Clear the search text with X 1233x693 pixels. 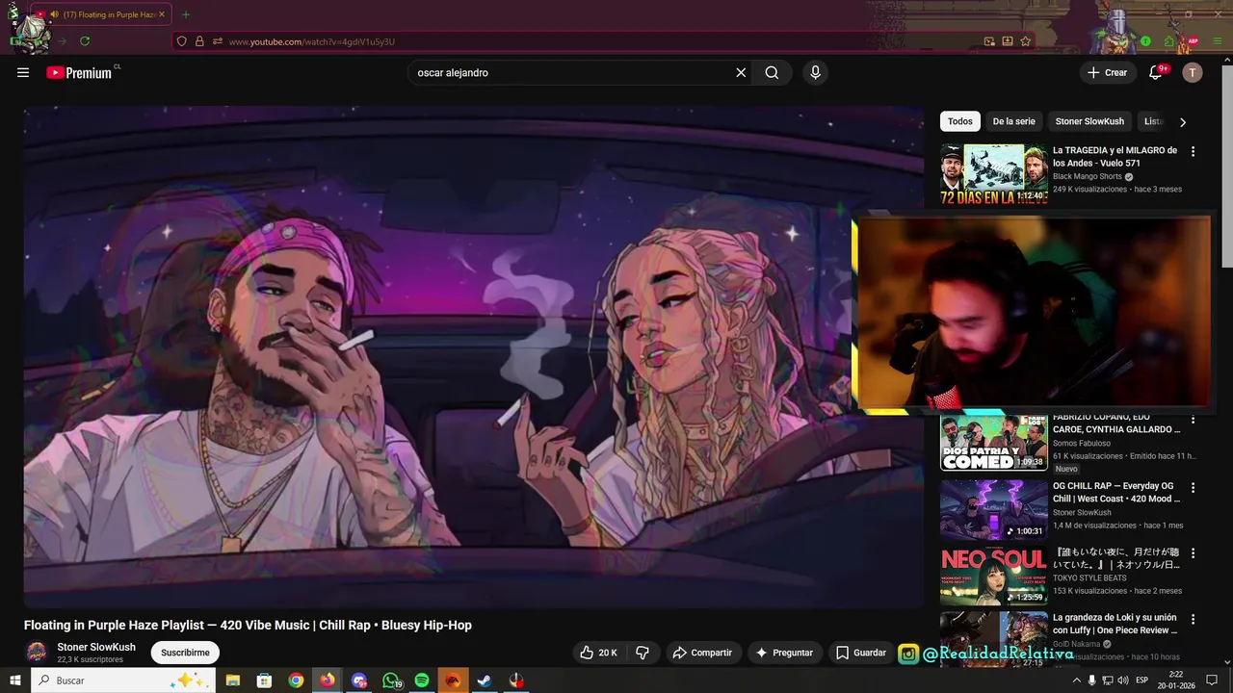point(741,72)
